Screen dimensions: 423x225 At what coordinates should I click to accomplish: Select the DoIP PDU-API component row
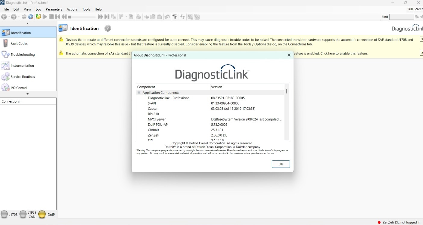coord(210,125)
